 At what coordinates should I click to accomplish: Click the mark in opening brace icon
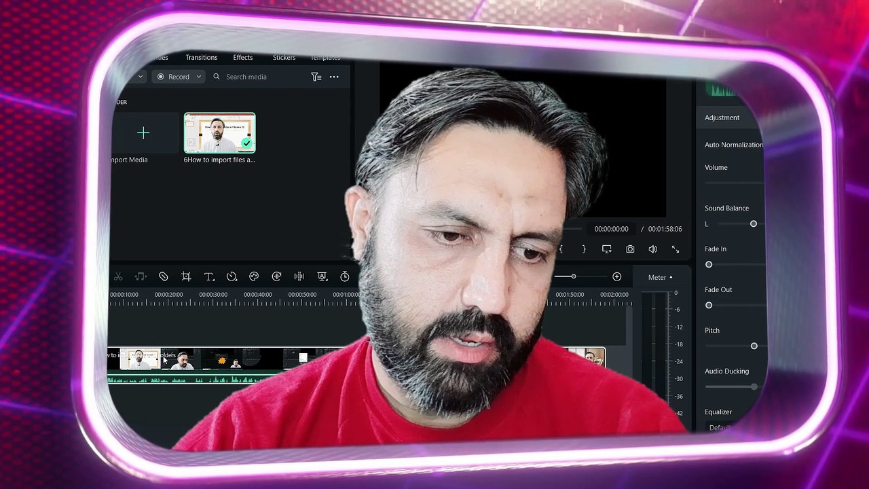coord(561,249)
